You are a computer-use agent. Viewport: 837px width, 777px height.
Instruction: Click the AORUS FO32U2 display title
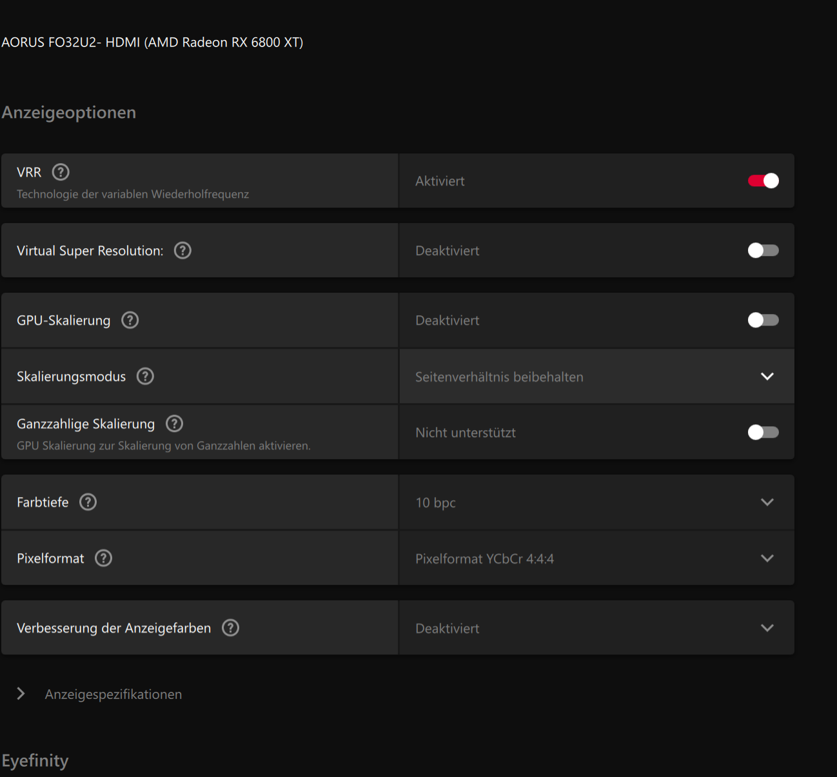[152, 43]
